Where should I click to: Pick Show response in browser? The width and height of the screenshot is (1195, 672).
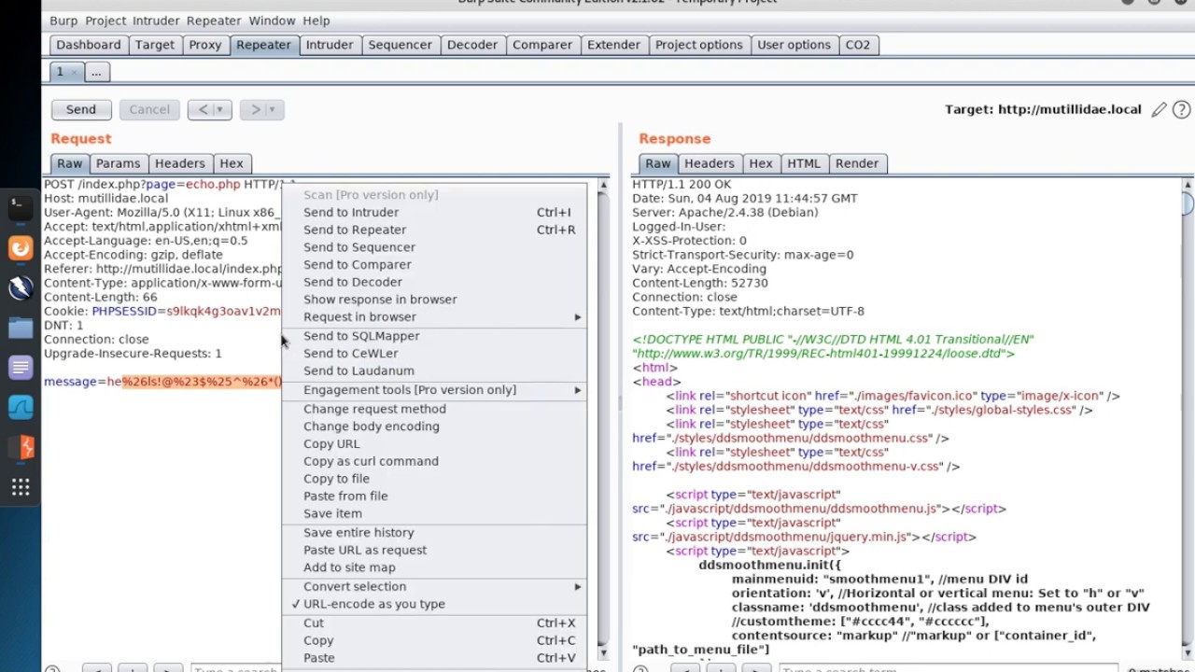435,300
